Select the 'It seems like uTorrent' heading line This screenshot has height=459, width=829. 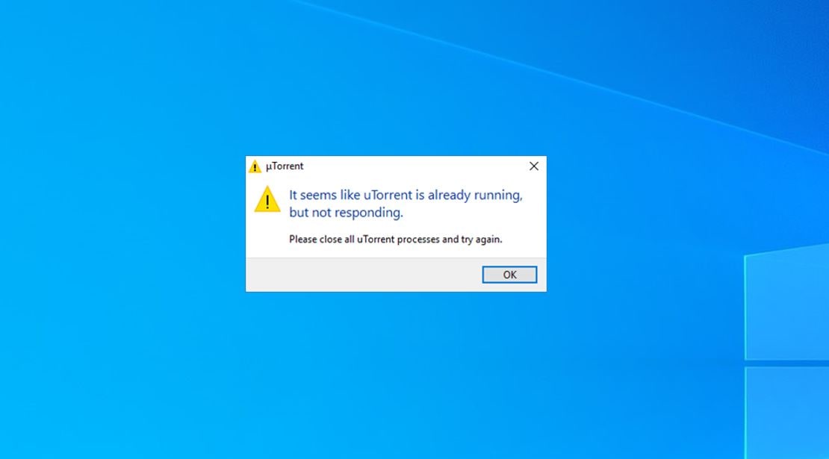[x=406, y=195]
